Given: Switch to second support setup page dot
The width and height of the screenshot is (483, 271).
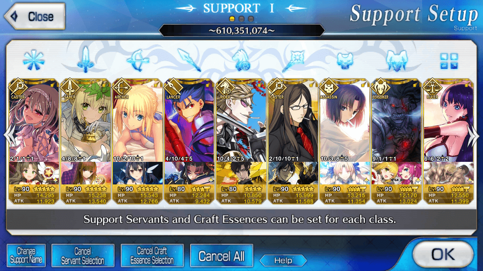Looking at the screenshot, I should [241, 19].
